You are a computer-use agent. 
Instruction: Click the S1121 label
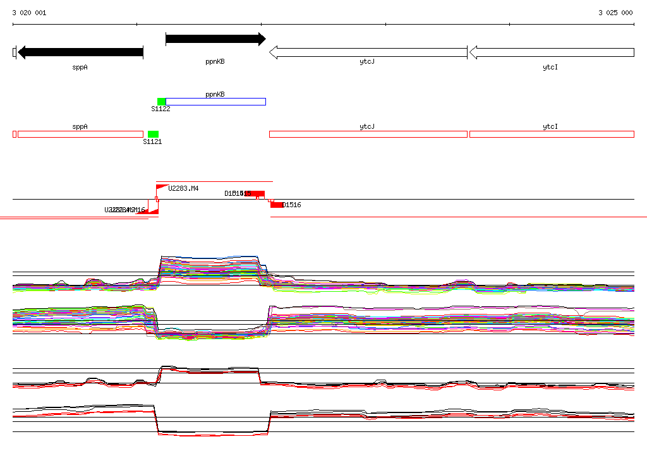pyautogui.click(x=152, y=142)
